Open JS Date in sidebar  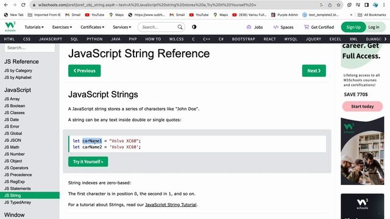(12, 120)
